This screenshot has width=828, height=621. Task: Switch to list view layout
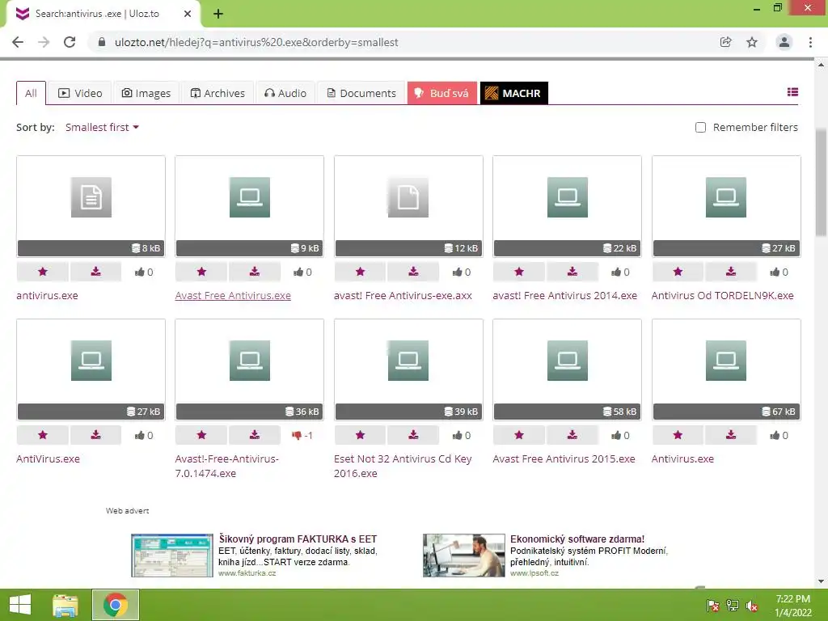point(792,92)
